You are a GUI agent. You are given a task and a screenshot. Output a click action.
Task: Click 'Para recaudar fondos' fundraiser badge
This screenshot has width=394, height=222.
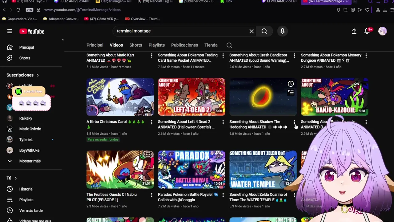pos(103,140)
